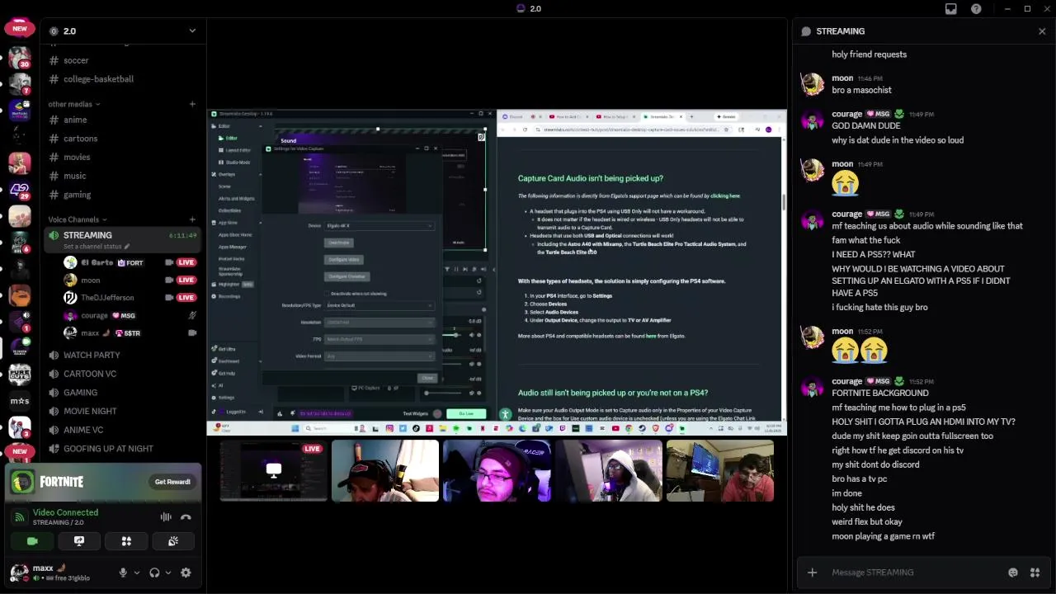Add attachment with the plus icon

(x=813, y=573)
